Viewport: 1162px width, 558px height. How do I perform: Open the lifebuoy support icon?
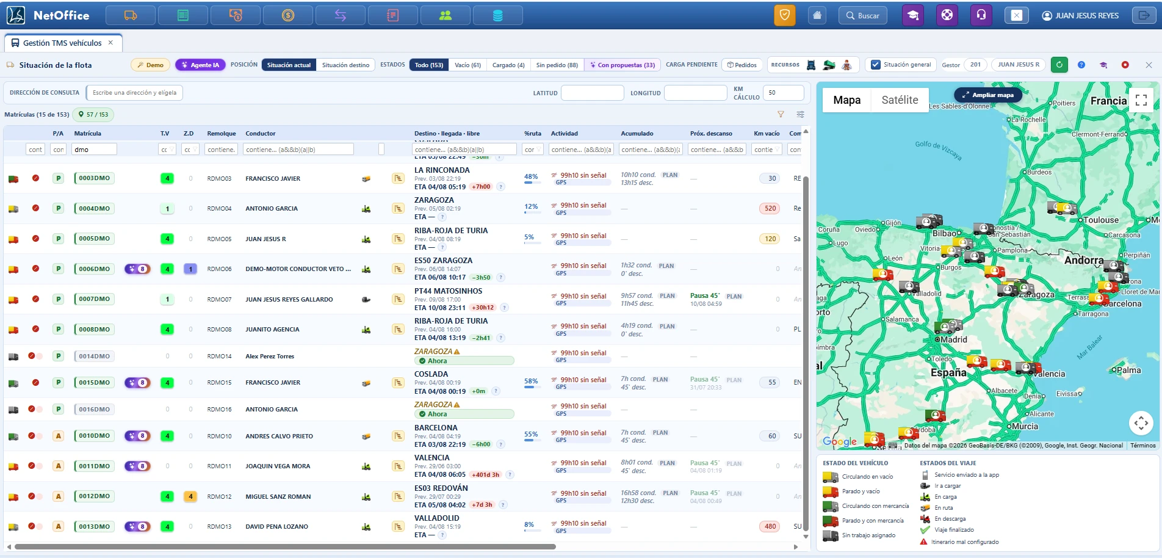[947, 15]
